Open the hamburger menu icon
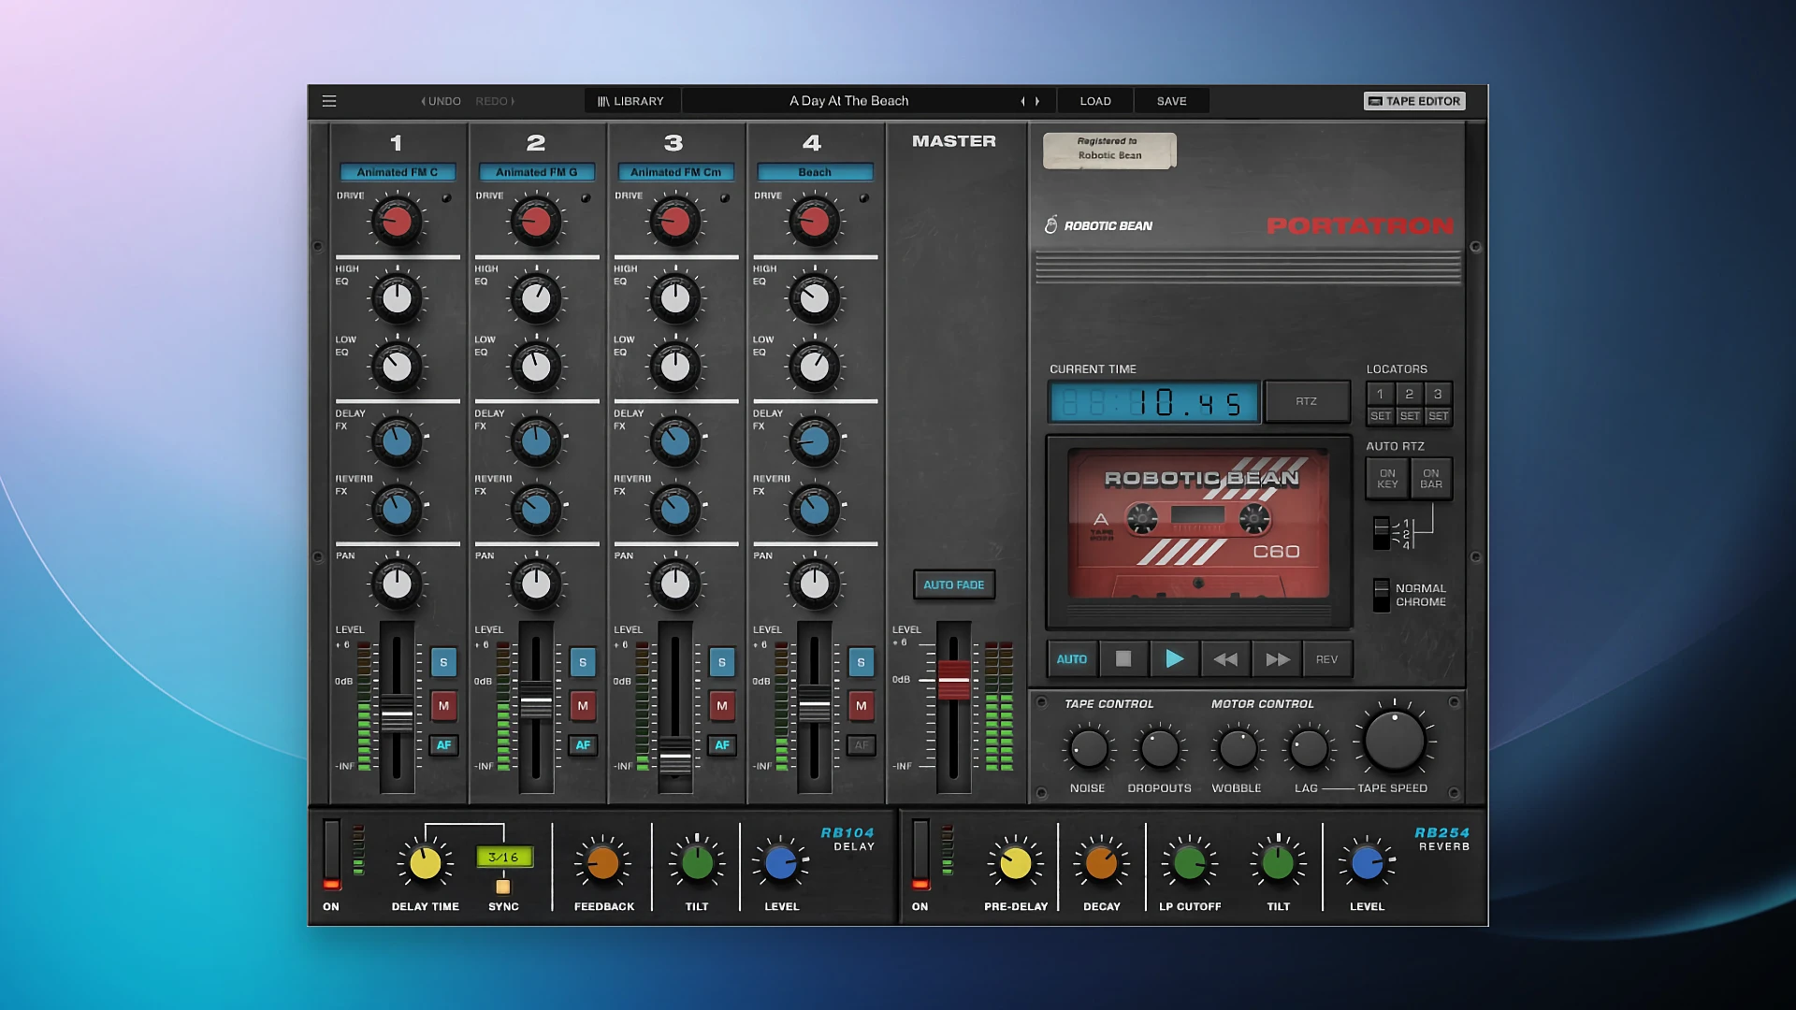The image size is (1796, 1010). 329,101
